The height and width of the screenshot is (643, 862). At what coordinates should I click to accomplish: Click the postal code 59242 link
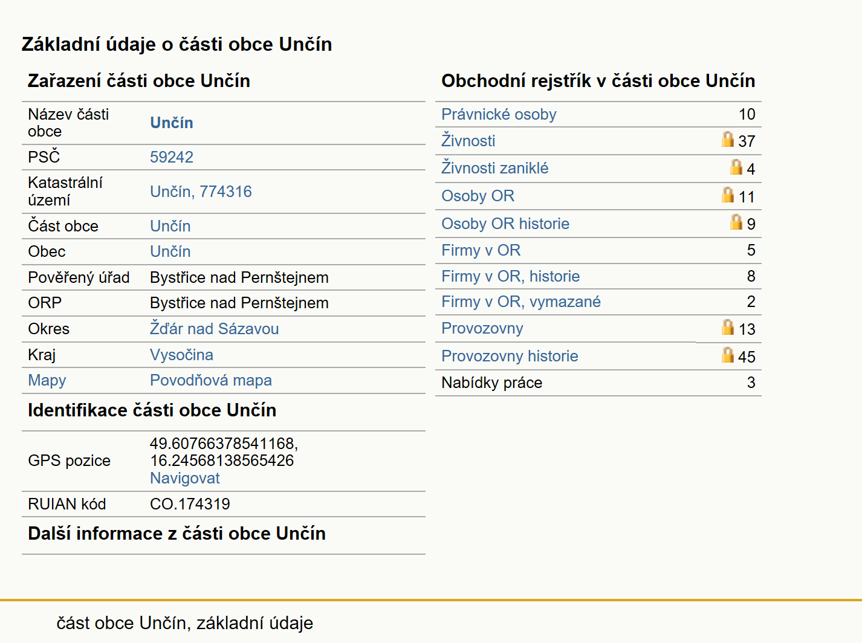[x=172, y=157]
